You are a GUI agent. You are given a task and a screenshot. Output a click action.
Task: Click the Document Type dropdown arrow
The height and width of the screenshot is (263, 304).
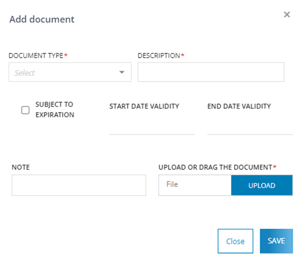click(x=122, y=72)
